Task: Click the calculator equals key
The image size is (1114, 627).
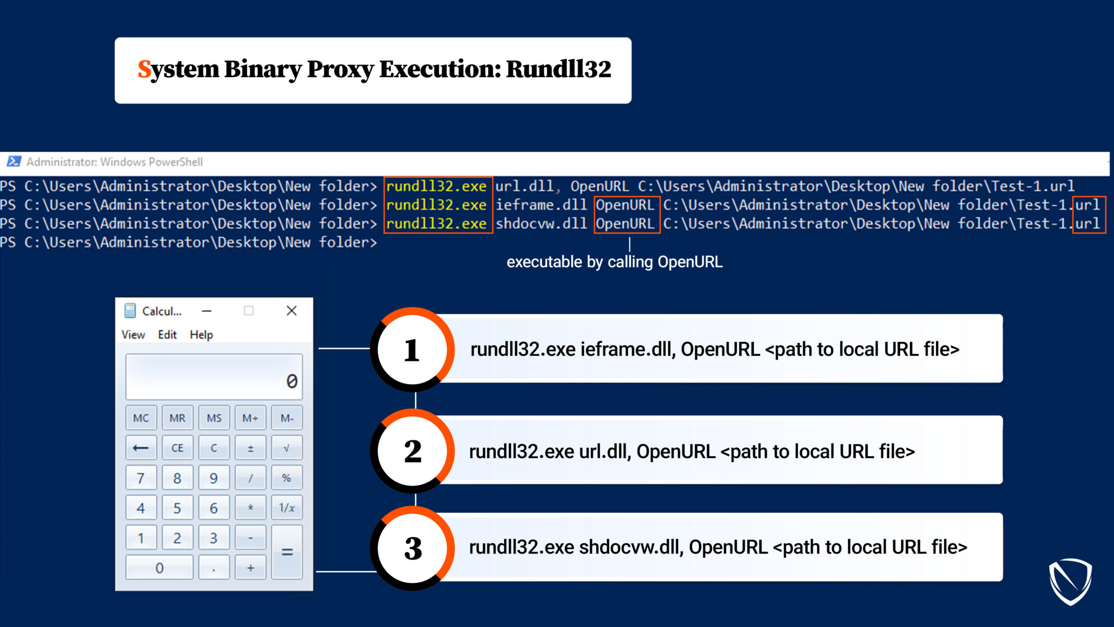Action: tap(287, 552)
